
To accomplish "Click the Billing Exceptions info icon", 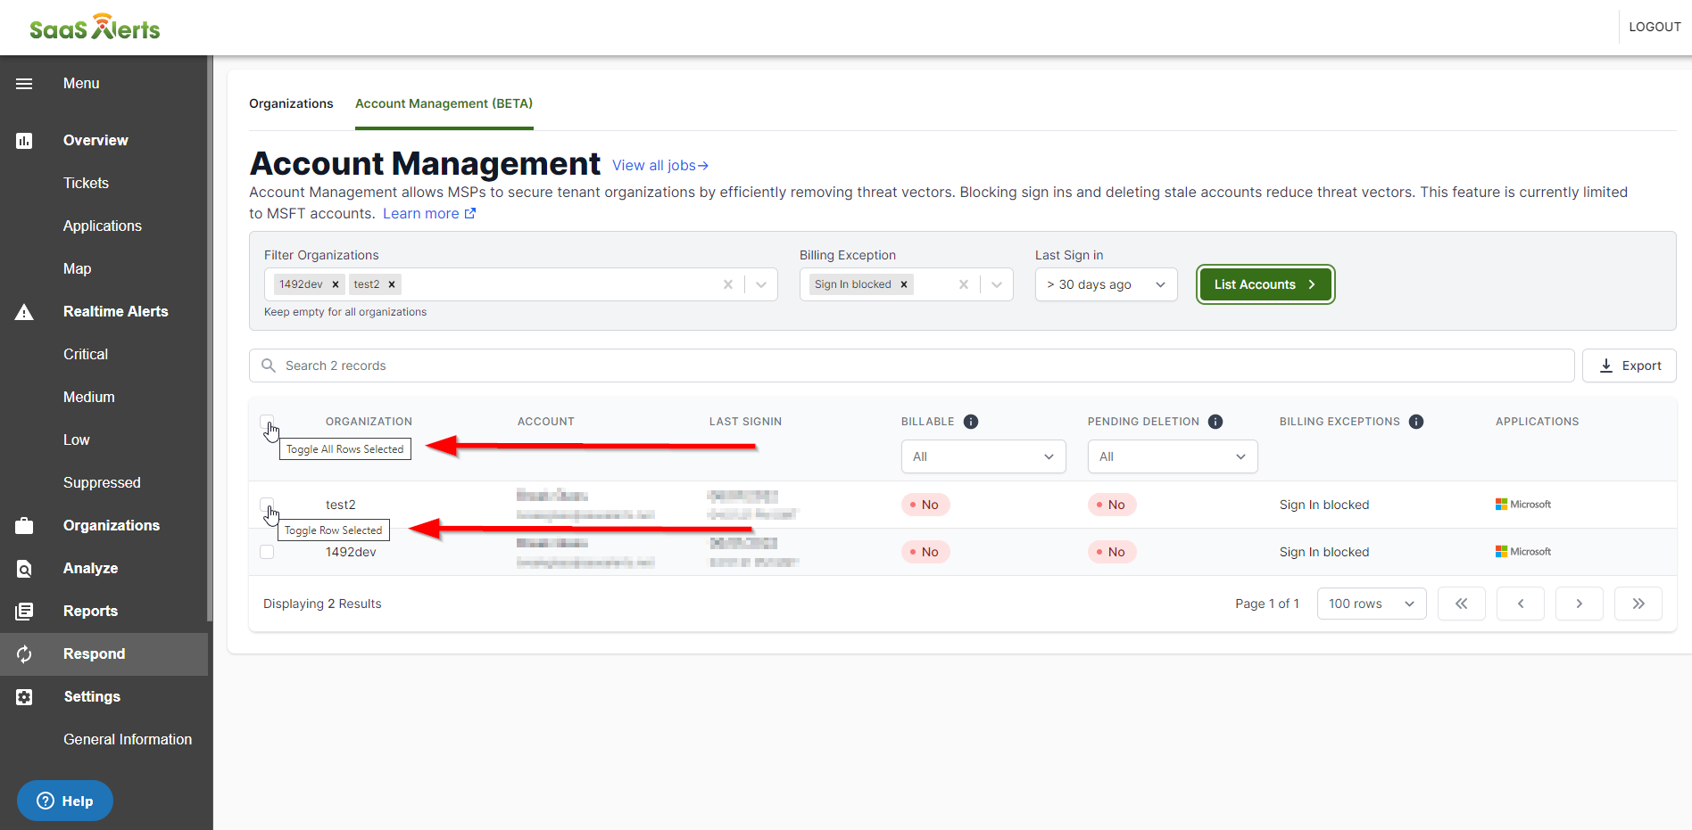I will 1415,422.
